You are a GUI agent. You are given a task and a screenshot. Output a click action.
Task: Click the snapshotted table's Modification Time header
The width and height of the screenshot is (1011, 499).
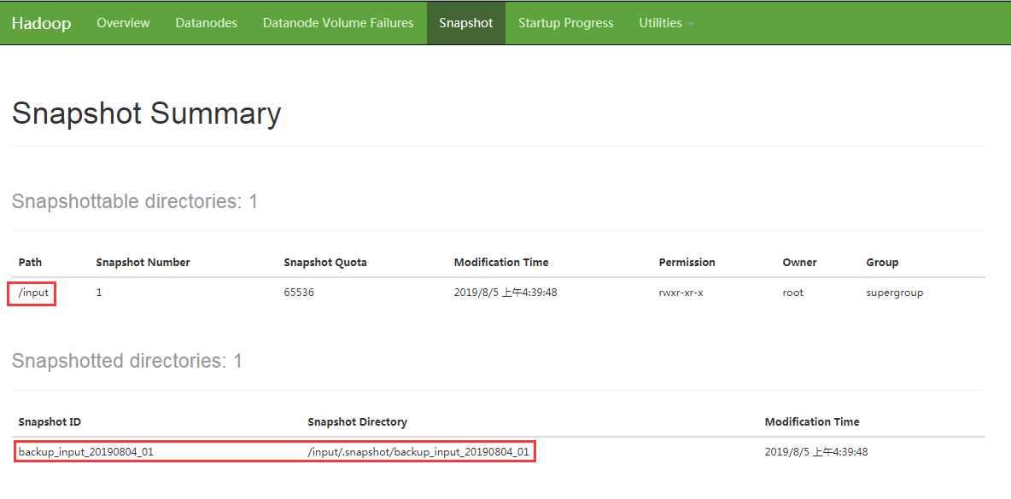click(x=812, y=421)
